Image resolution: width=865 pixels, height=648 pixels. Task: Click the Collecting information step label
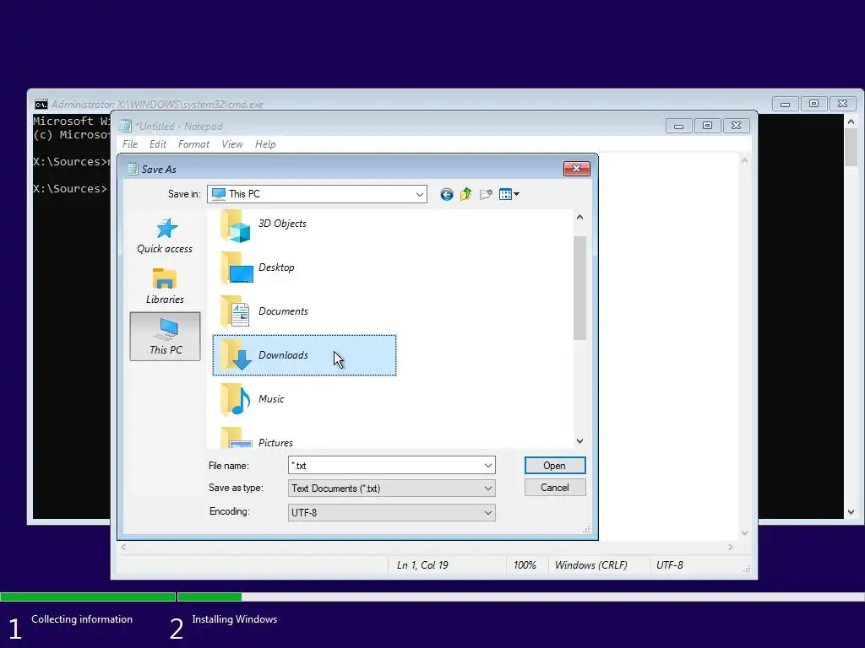[x=82, y=619]
